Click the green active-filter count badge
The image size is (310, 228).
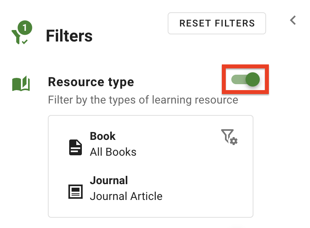25,28
